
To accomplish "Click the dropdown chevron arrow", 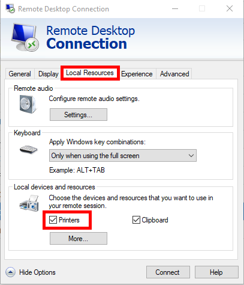I will (x=191, y=156).
